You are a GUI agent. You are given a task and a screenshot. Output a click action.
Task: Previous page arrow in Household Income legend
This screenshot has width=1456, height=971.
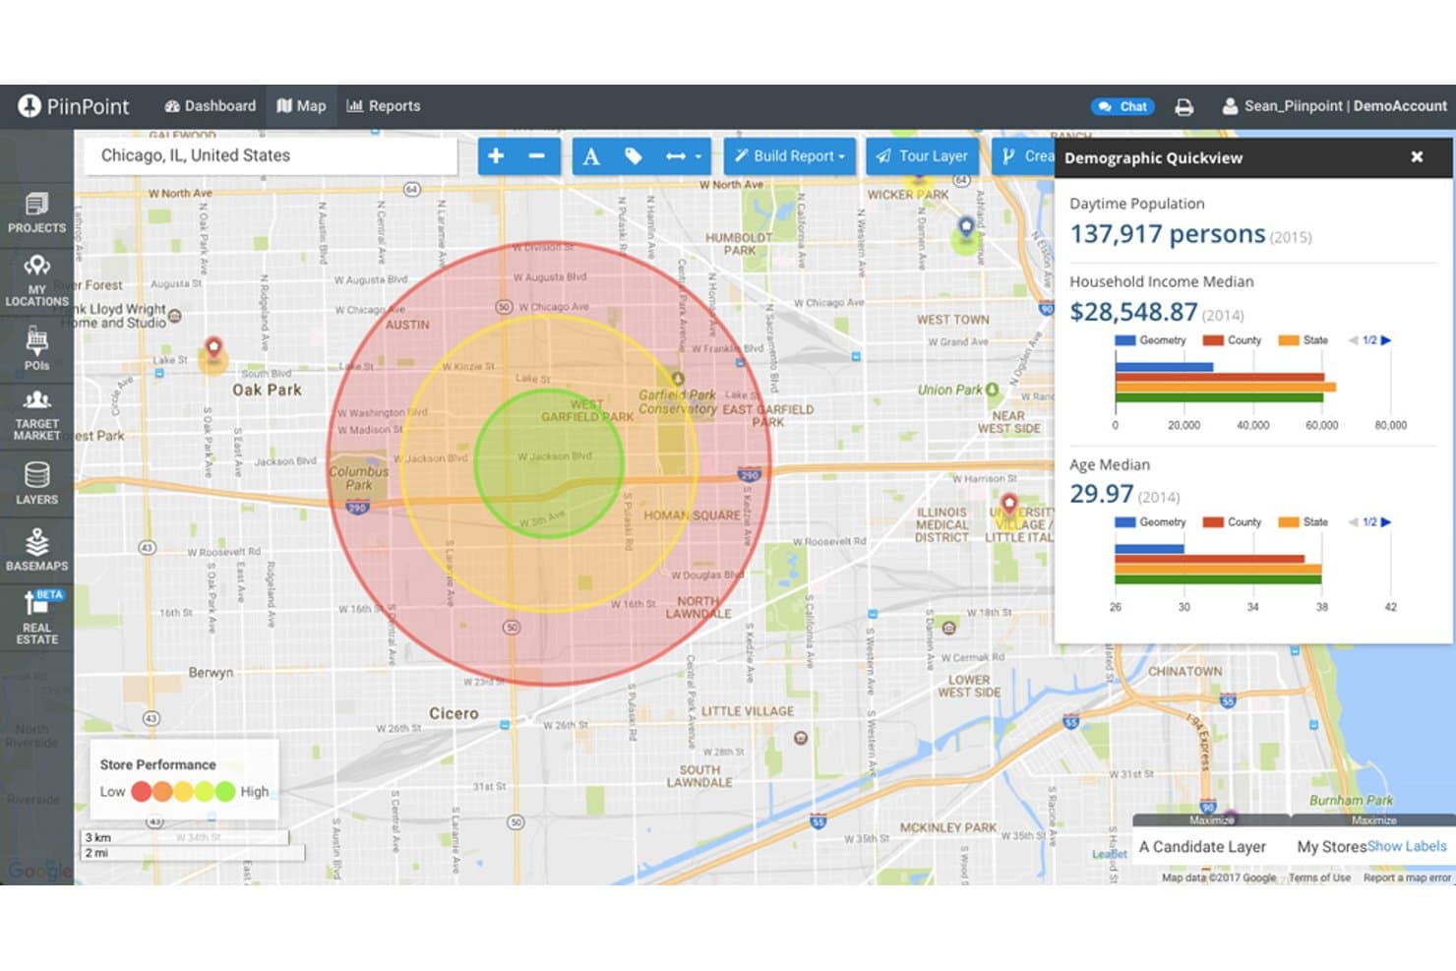click(x=1353, y=340)
